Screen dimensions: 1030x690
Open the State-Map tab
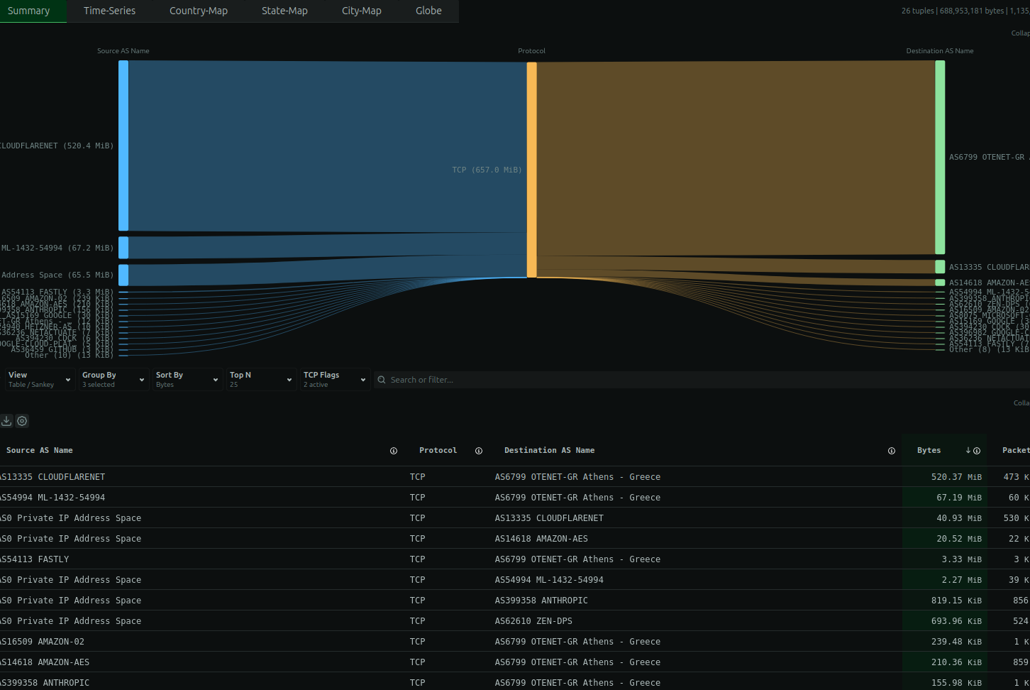284,11
